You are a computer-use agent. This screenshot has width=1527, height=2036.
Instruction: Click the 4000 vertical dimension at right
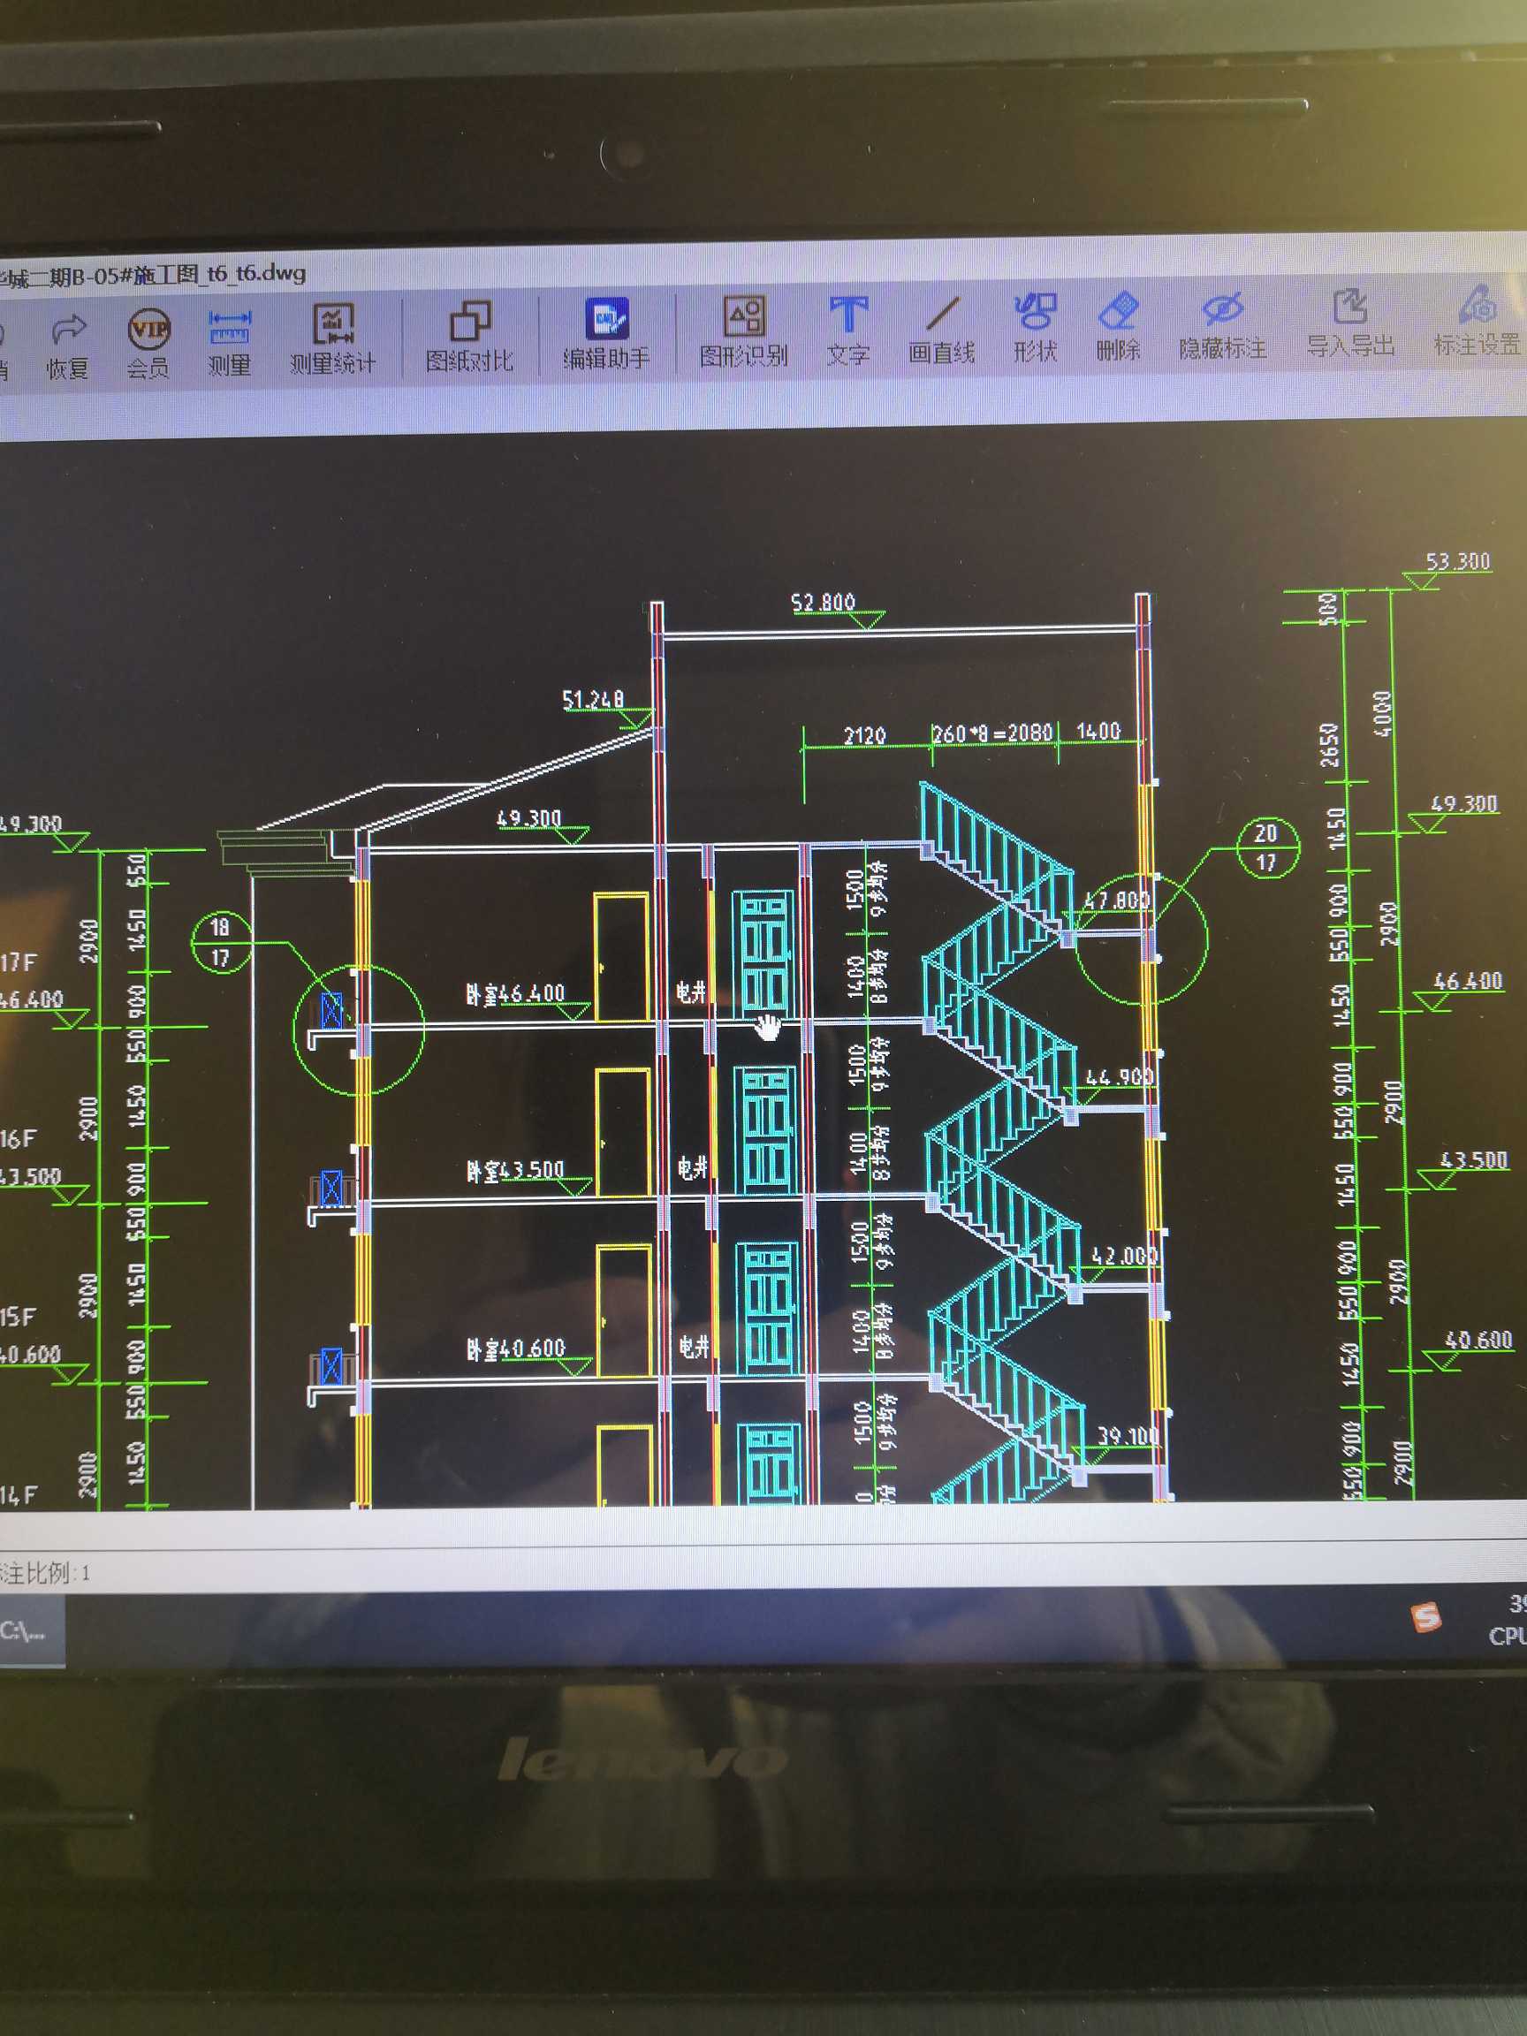click(1382, 712)
